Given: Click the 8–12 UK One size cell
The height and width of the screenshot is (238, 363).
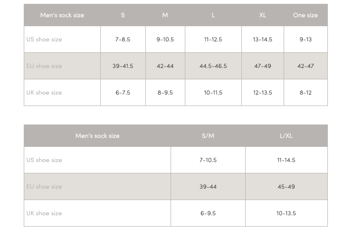Looking at the screenshot, I should (306, 93).
